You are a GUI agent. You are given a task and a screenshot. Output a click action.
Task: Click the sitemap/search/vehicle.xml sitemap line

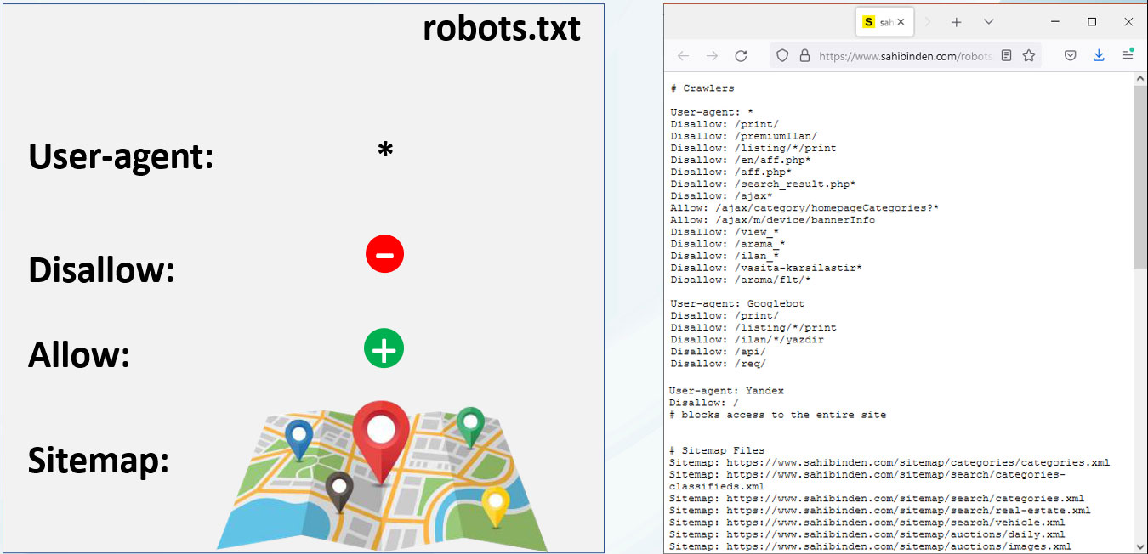click(x=867, y=522)
